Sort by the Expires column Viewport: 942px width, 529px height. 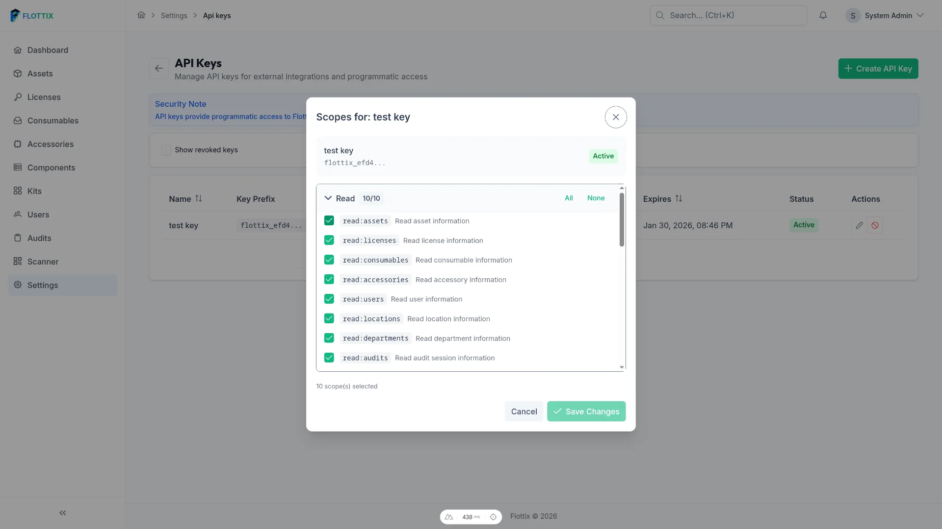point(679,198)
